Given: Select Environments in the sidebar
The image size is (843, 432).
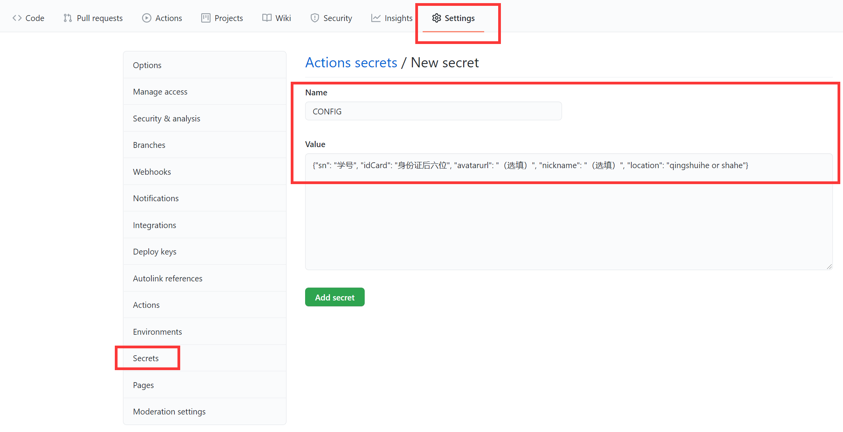Looking at the screenshot, I should [x=157, y=332].
